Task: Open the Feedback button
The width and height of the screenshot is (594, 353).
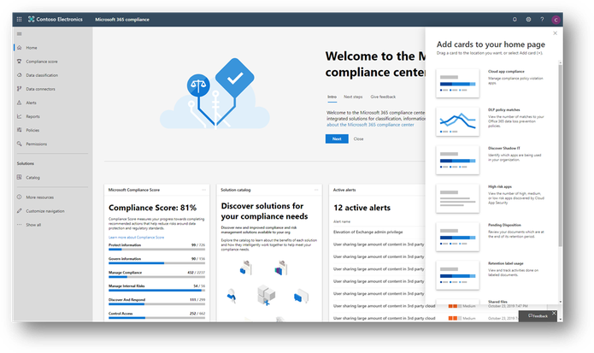Action: (x=538, y=316)
